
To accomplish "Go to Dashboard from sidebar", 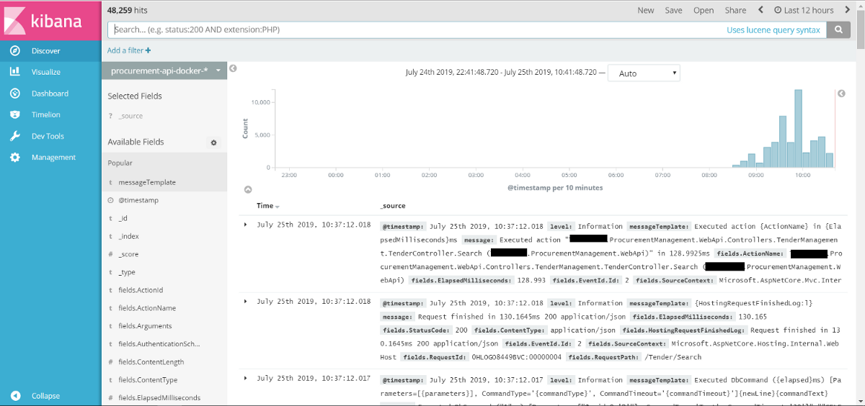I will coord(49,94).
